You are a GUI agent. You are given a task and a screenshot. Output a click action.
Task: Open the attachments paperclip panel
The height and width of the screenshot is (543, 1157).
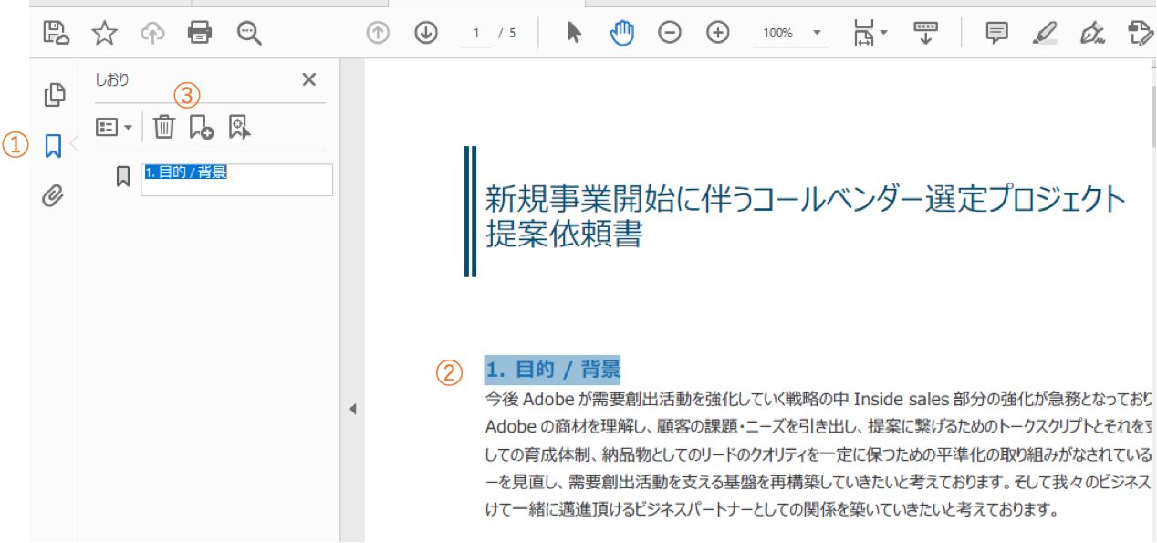pos(54,195)
